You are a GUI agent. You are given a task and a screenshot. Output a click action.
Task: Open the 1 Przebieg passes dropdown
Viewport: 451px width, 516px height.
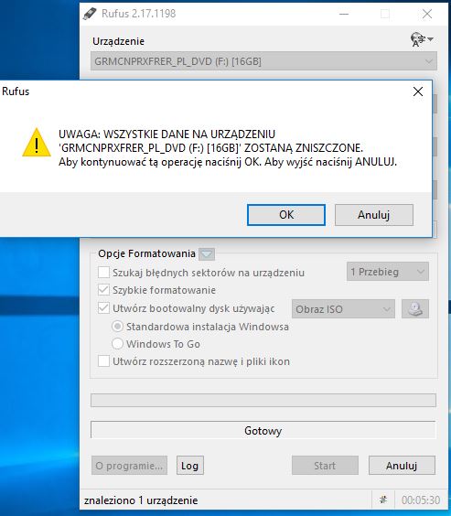388,272
